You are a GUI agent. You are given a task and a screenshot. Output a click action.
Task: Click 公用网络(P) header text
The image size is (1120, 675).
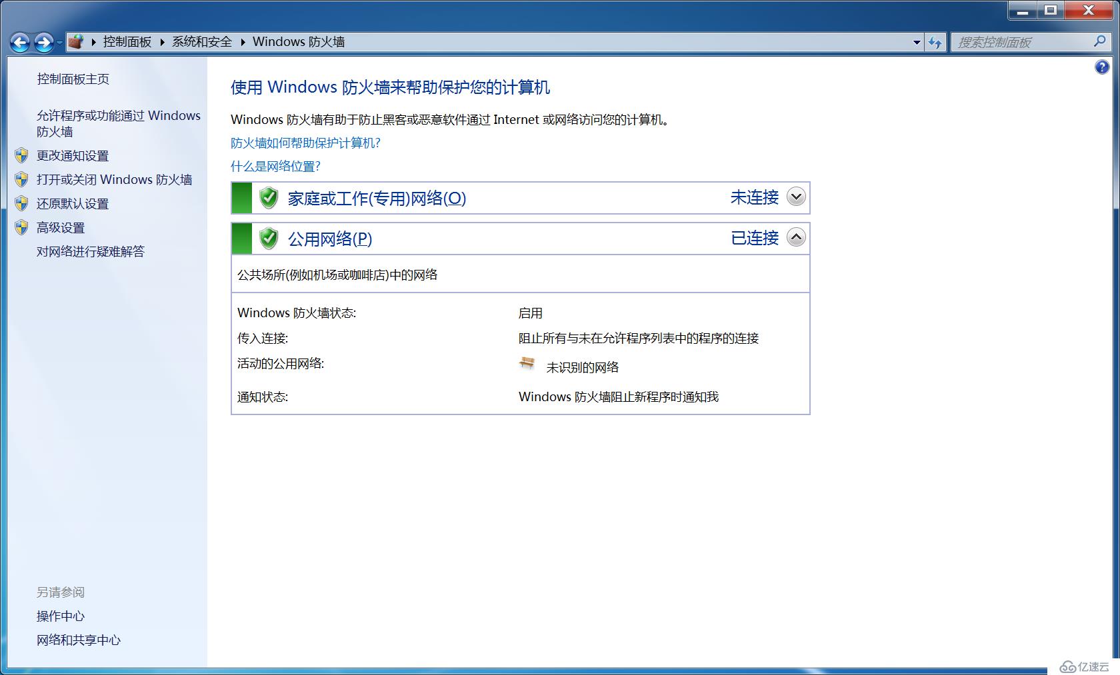(330, 239)
